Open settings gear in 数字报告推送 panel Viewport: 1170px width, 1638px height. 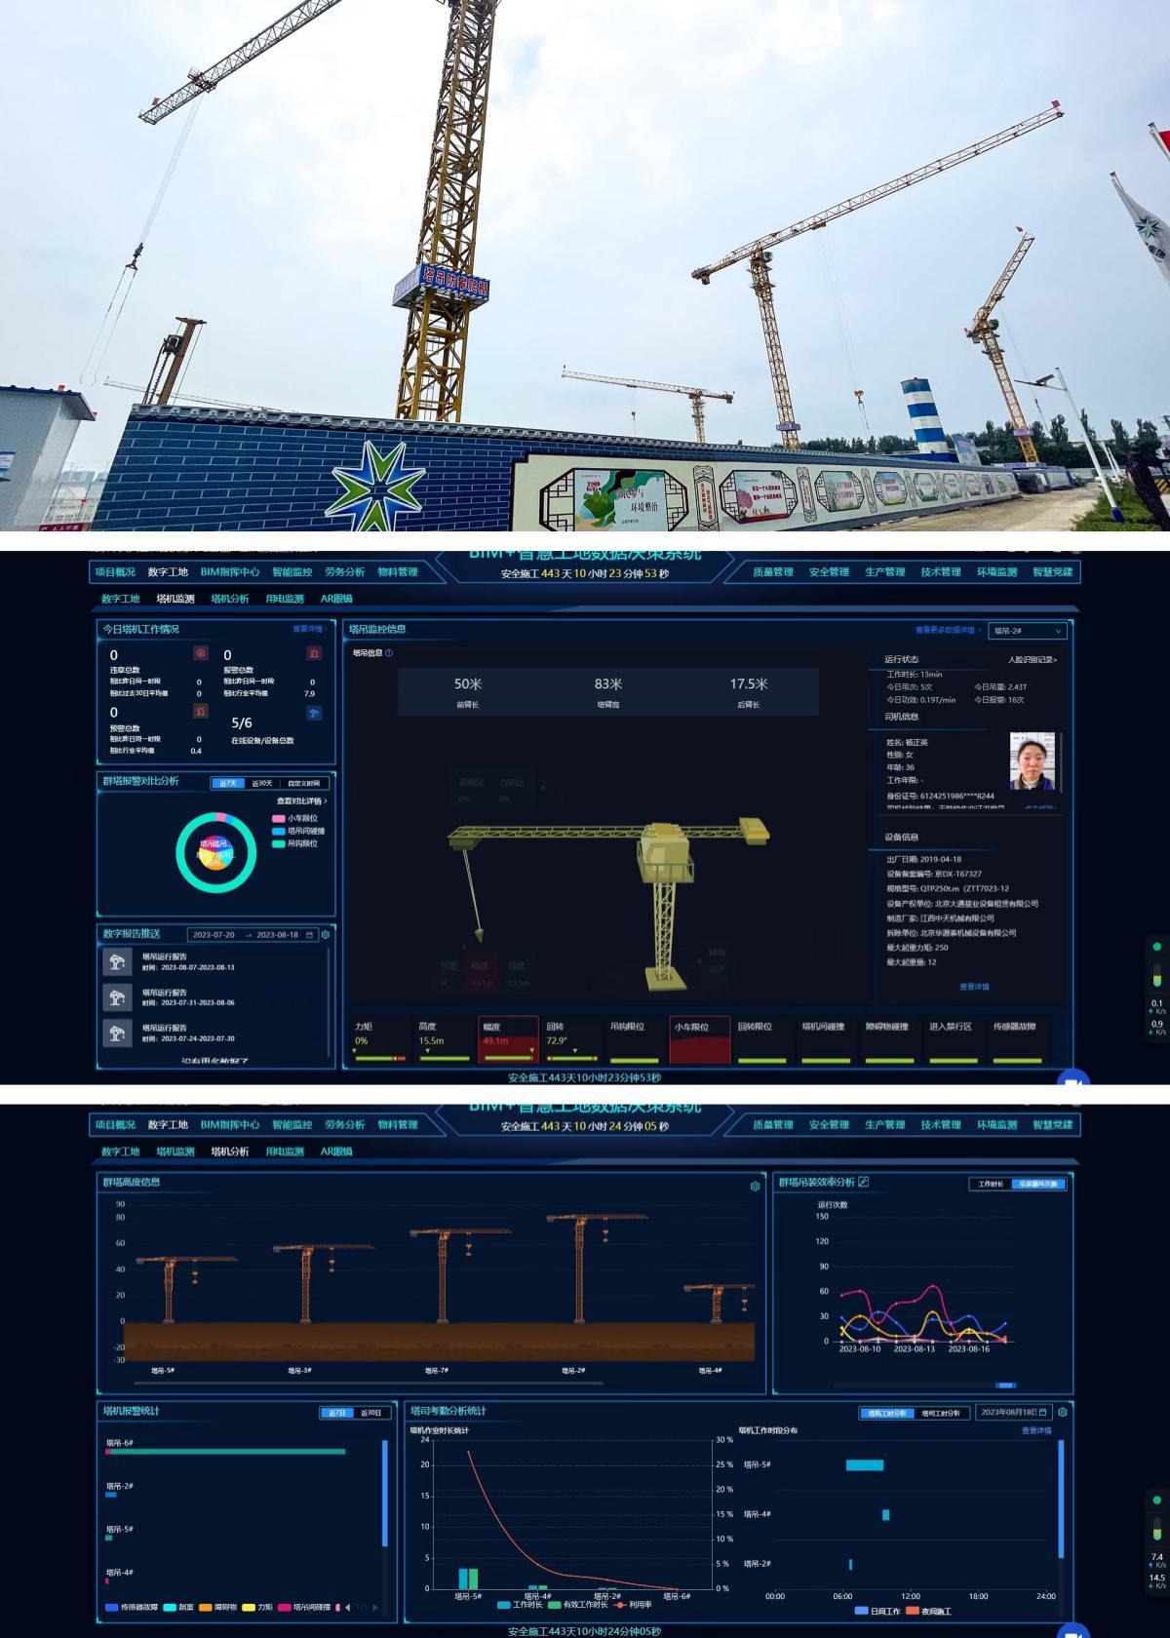[x=326, y=934]
